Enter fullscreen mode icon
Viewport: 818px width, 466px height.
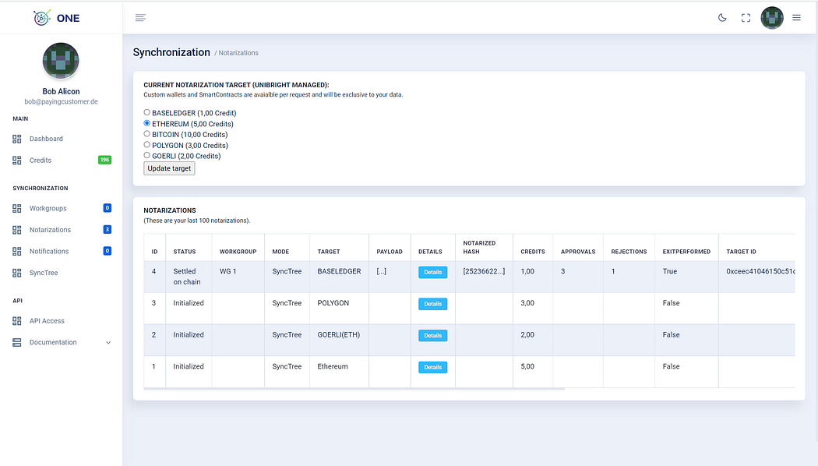[746, 18]
